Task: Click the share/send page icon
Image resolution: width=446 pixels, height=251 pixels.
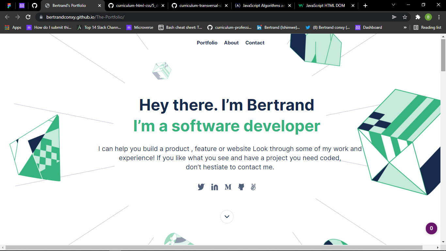Action: [x=394, y=17]
